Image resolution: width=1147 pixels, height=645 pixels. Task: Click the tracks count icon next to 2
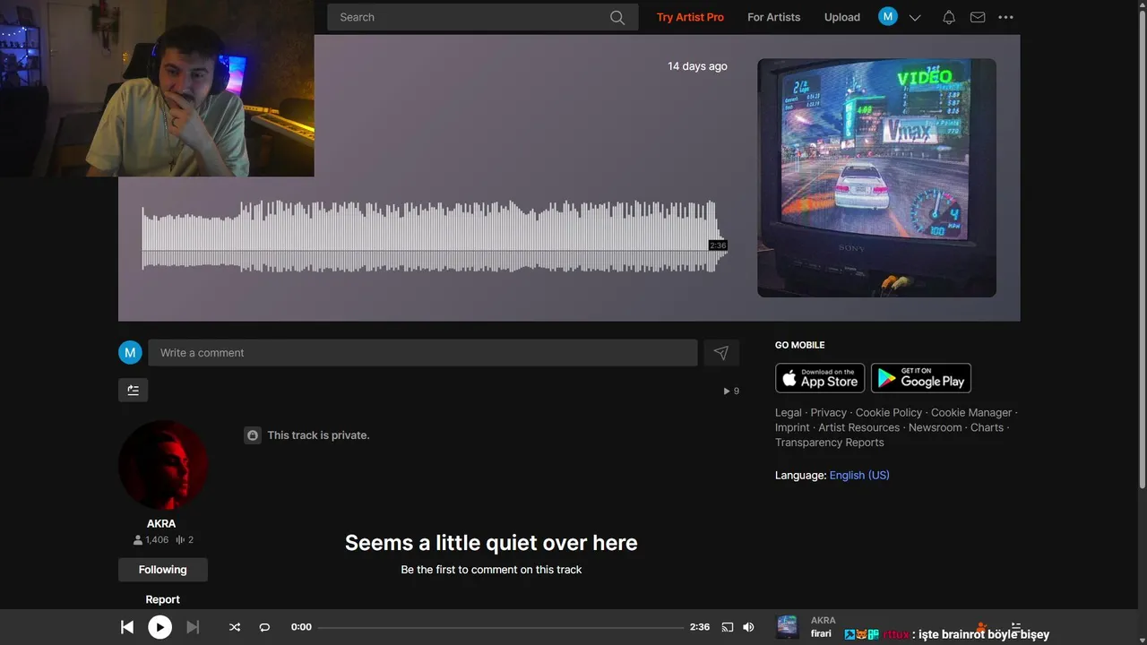point(180,540)
